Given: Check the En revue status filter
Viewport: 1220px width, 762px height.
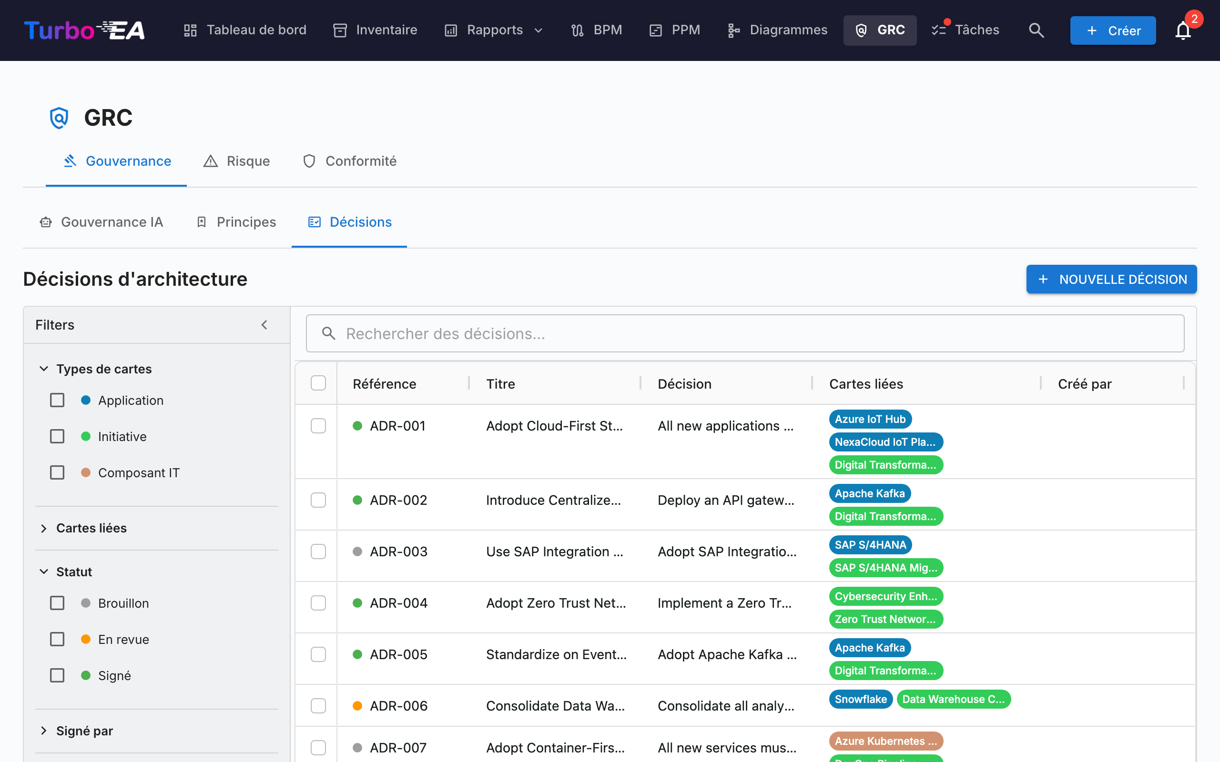Looking at the screenshot, I should pyautogui.click(x=58, y=639).
